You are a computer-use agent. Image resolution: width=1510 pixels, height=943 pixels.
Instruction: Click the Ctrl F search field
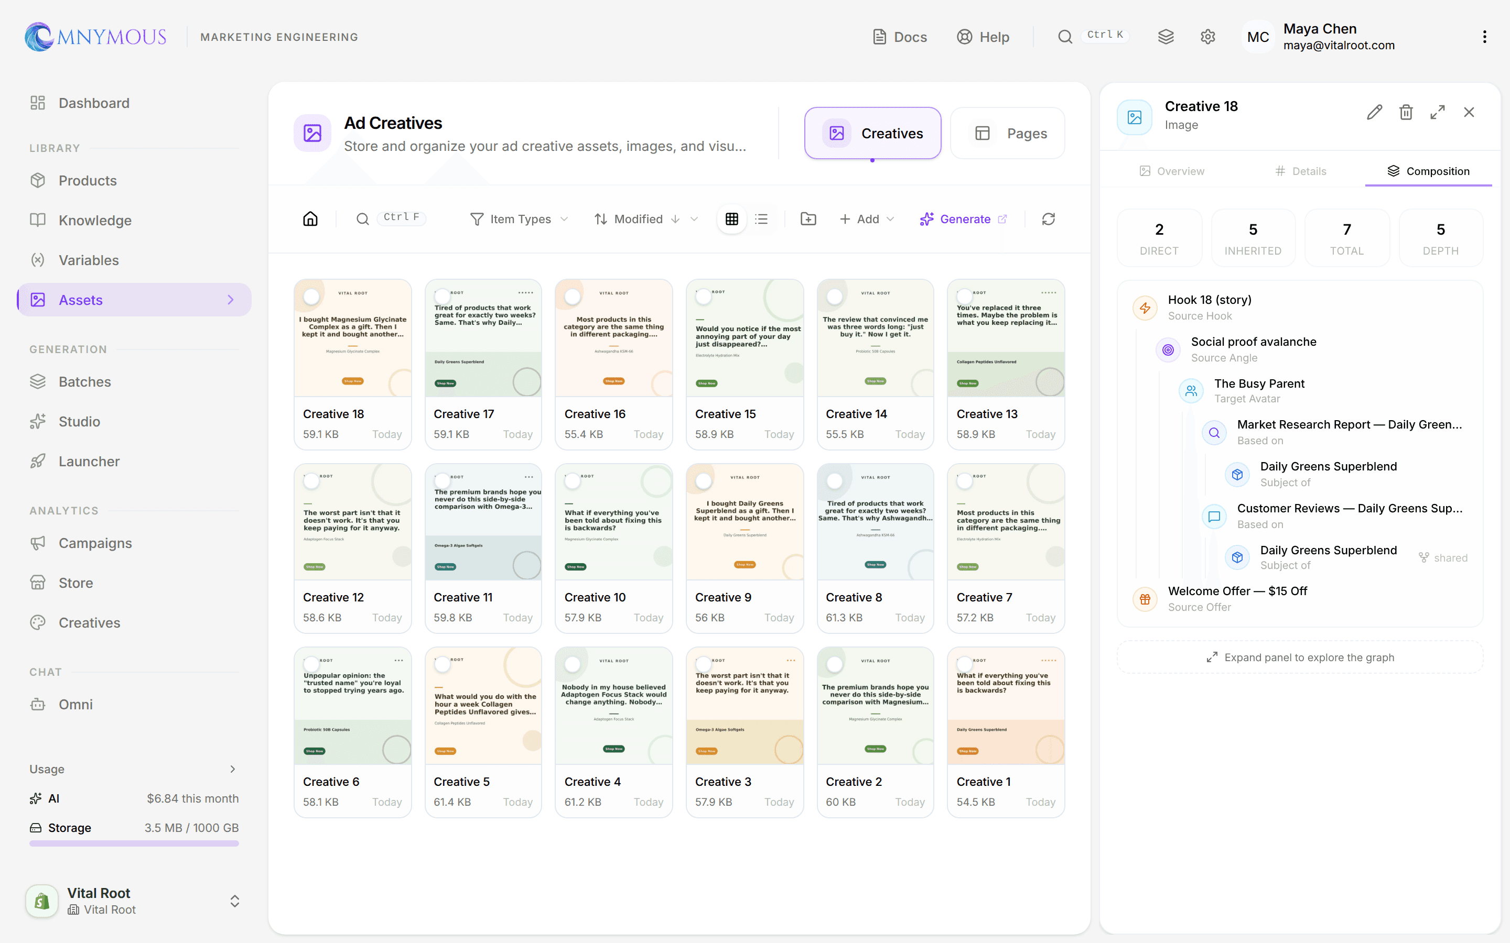391,219
